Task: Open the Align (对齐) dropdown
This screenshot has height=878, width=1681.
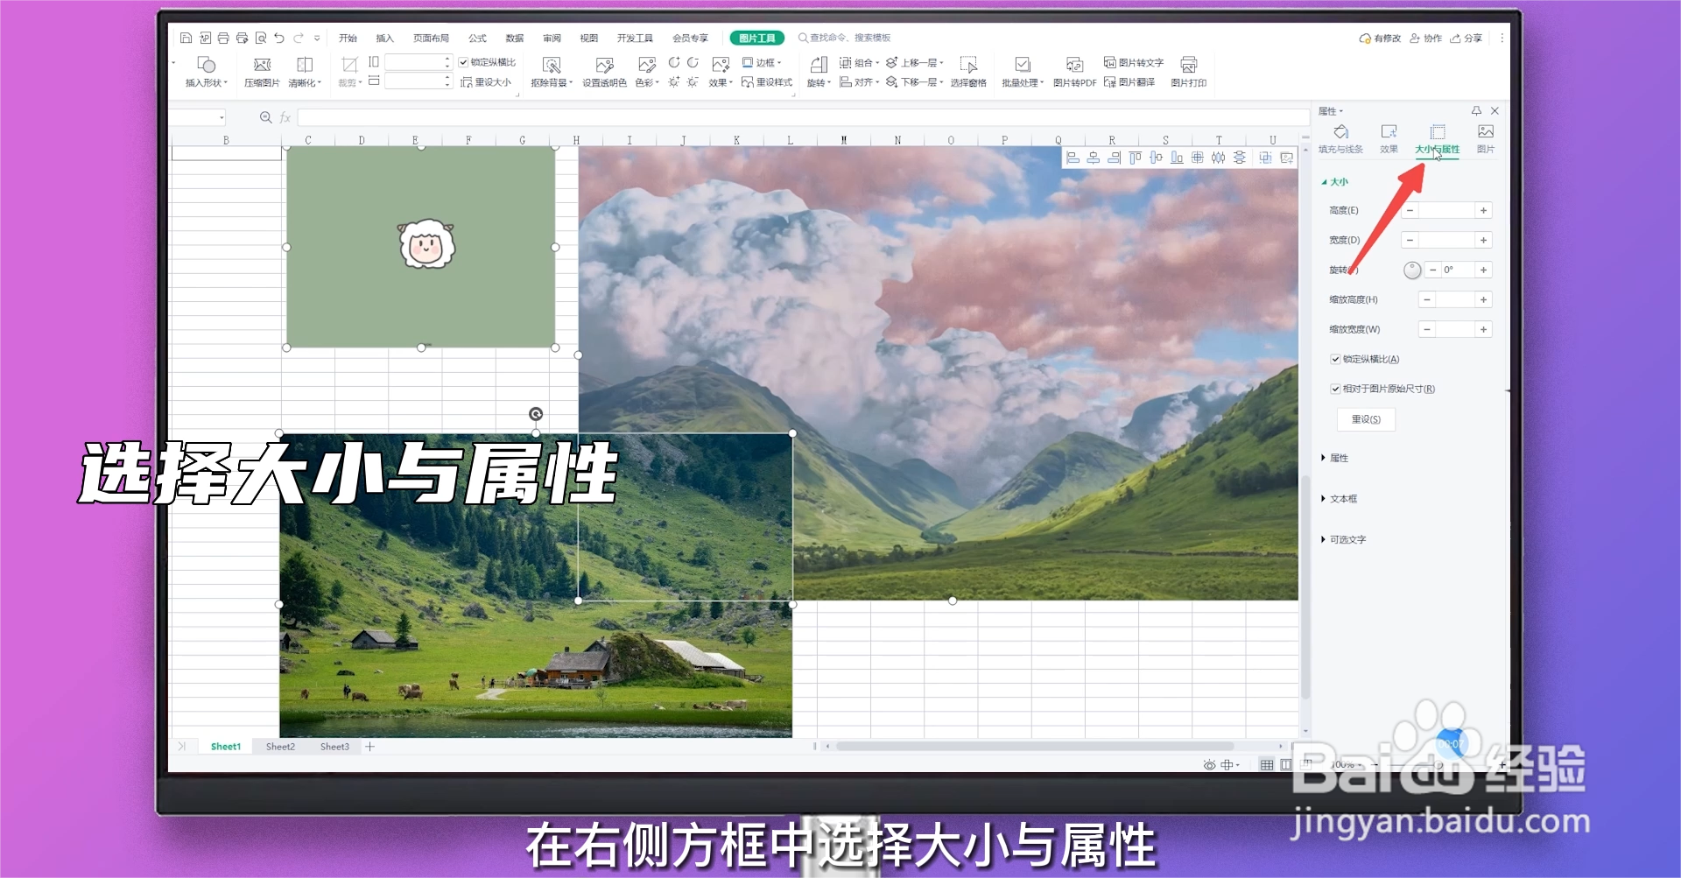Action: coord(859,82)
